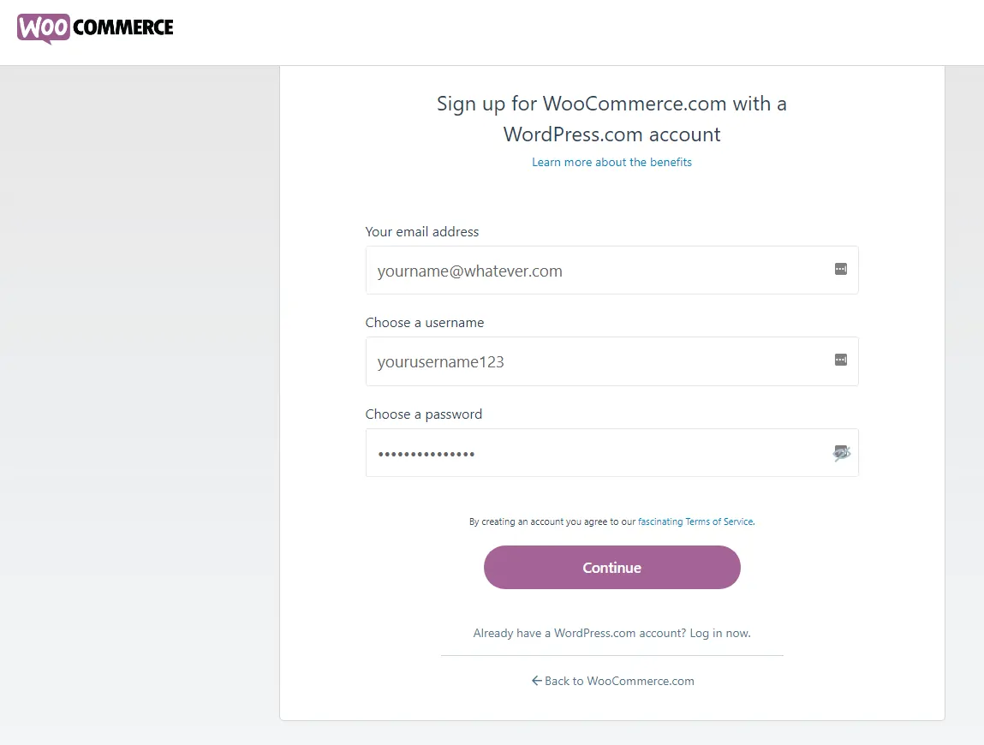Select the 'Choose a password' label

coord(424,414)
